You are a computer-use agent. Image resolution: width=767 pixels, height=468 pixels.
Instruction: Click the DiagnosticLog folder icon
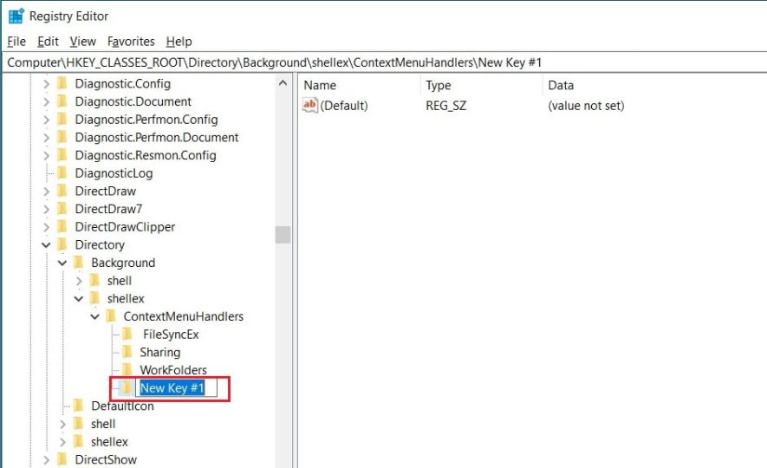pos(62,173)
